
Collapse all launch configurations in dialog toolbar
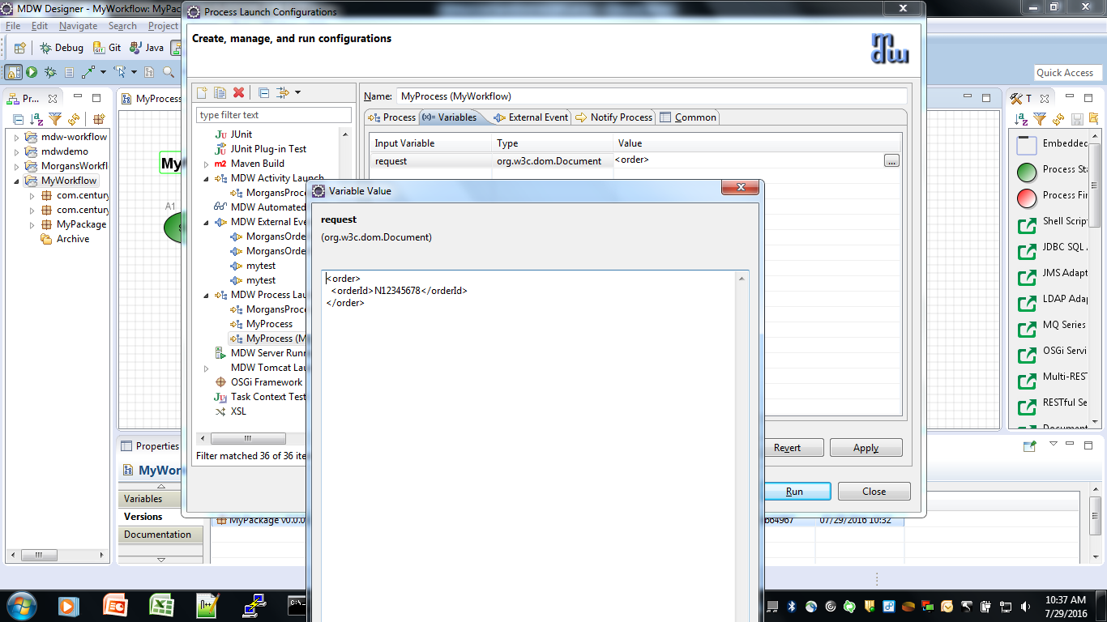[x=264, y=93]
